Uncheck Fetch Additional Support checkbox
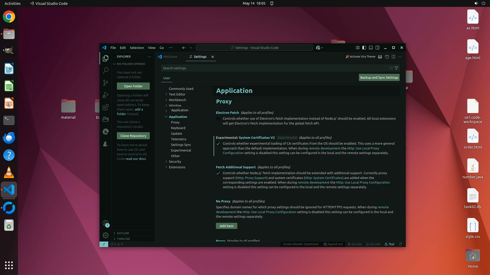Screen dimensions: 490x275 (x=218, y=173)
